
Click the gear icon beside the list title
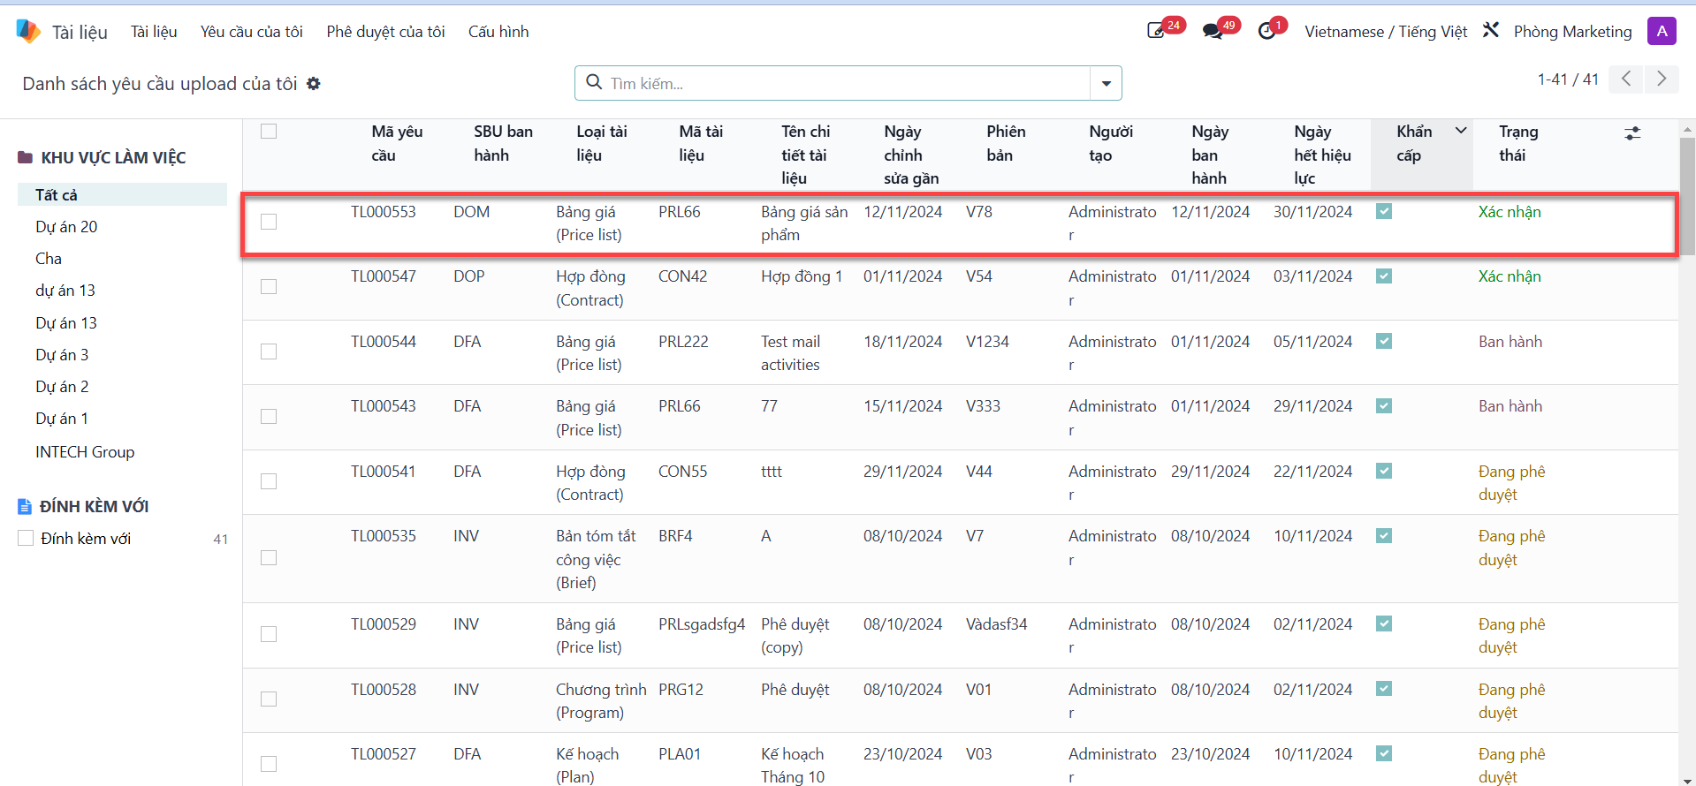click(x=314, y=84)
